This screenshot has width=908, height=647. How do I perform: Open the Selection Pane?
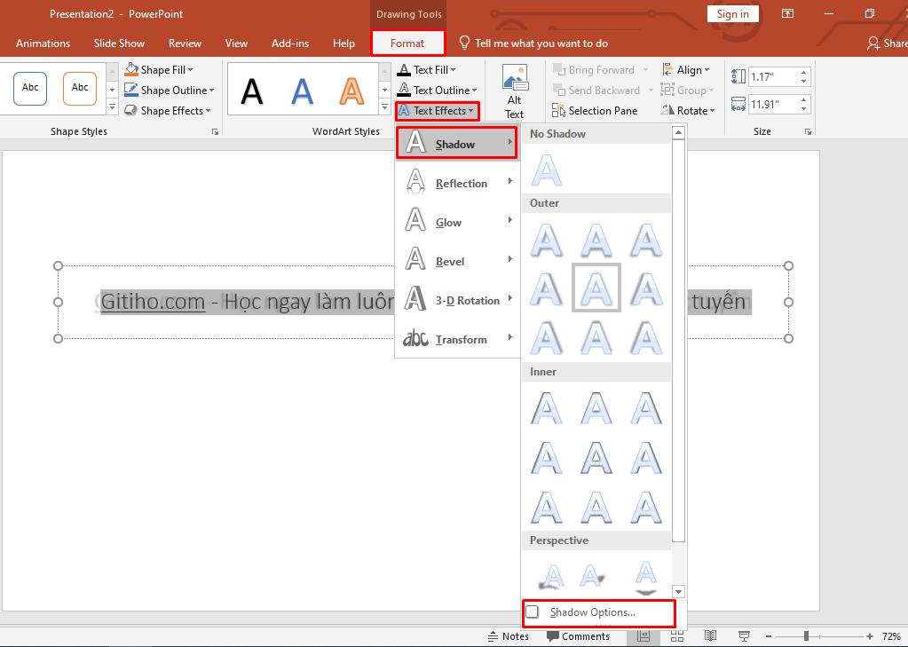tap(595, 111)
